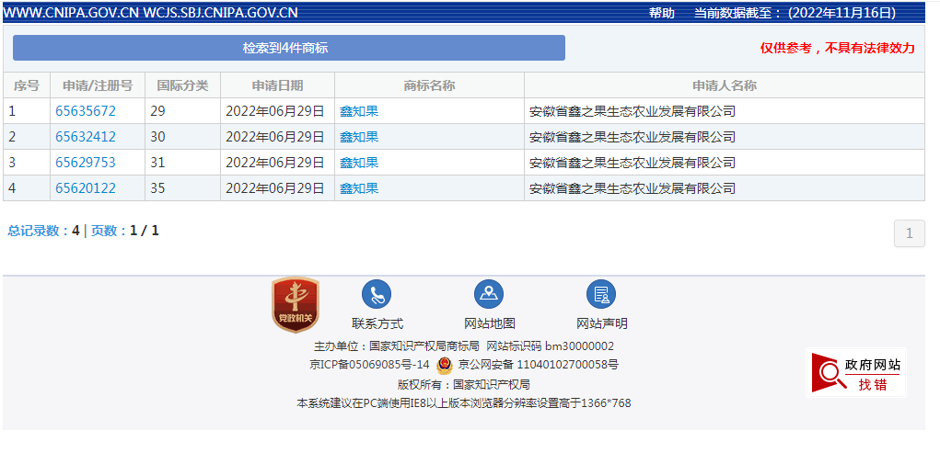Click the 申请人名称 column header
This screenshot has height=453, width=940.
pyautogui.click(x=725, y=85)
